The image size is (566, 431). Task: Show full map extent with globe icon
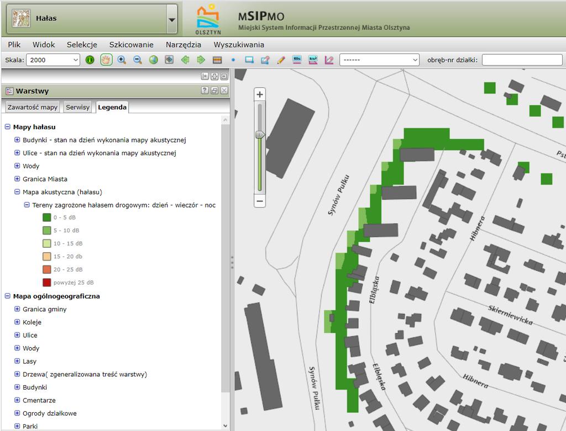click(154, 60)
